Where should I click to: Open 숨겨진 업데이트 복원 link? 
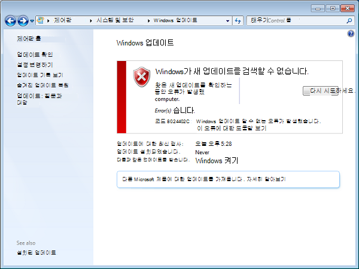pos(42,85)
